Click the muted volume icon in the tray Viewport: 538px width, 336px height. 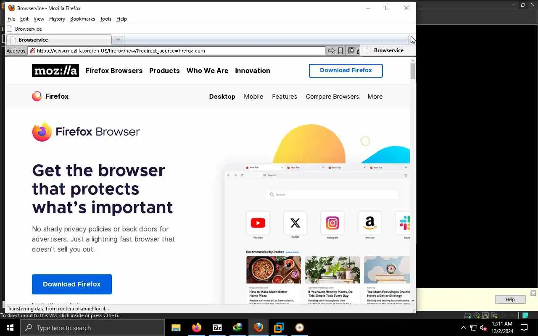click(x=483, y=328)
